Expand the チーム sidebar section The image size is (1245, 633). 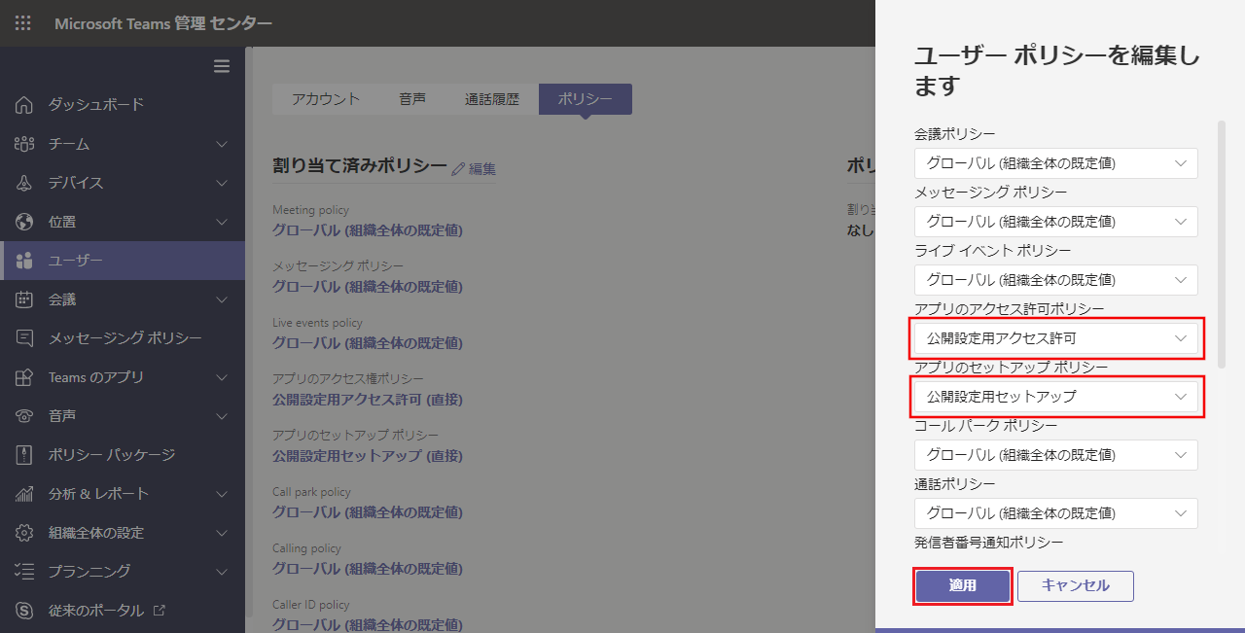[222, 144]
